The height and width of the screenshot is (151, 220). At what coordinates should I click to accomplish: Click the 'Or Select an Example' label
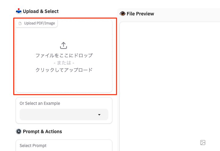[x=40, y=103]
